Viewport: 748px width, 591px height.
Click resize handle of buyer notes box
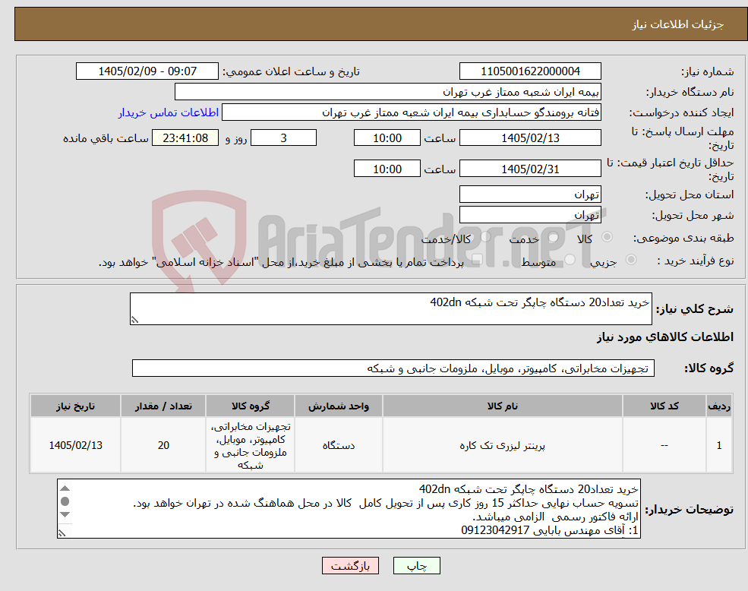coord(62,533)
